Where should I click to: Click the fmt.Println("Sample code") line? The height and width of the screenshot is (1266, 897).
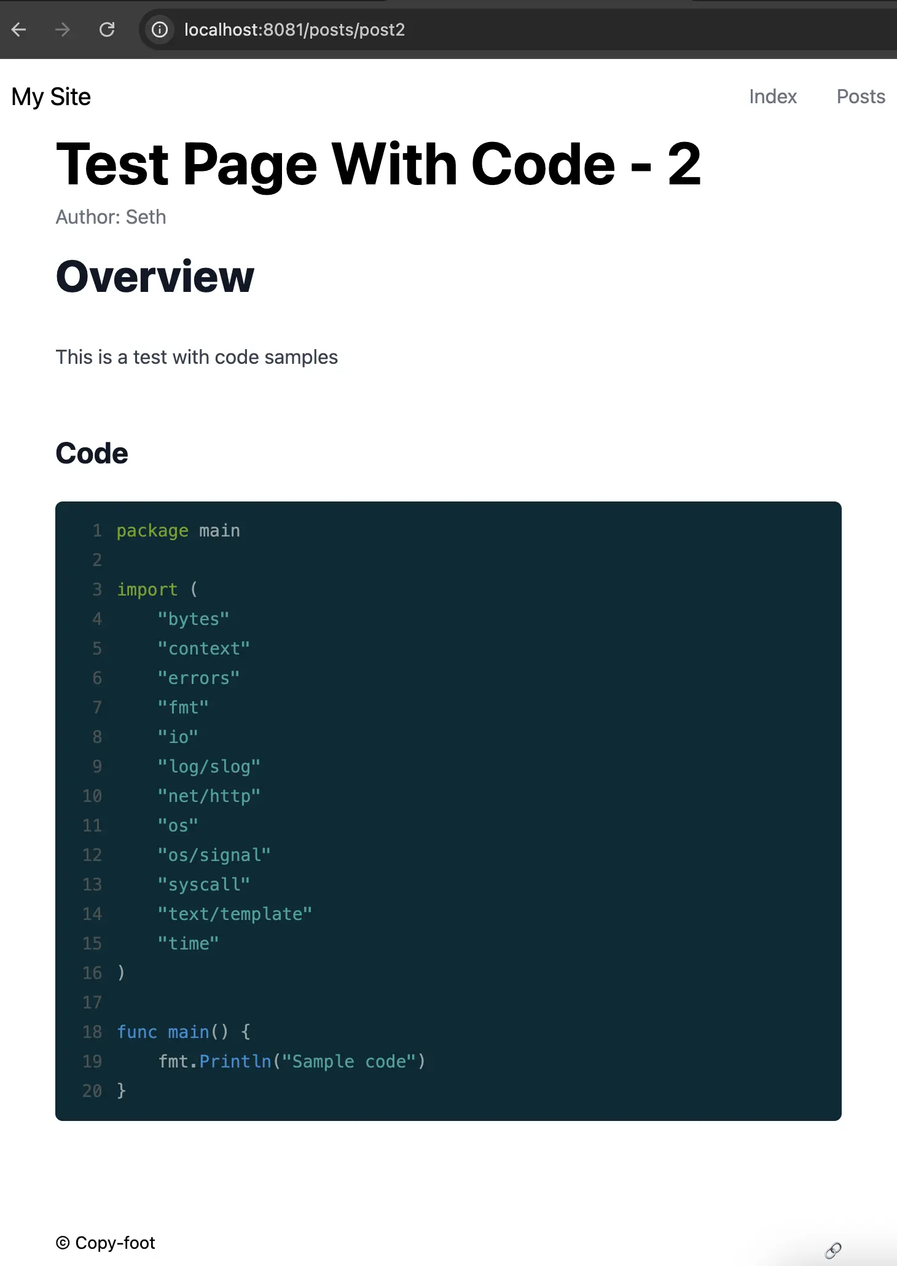pos(291,1061)
